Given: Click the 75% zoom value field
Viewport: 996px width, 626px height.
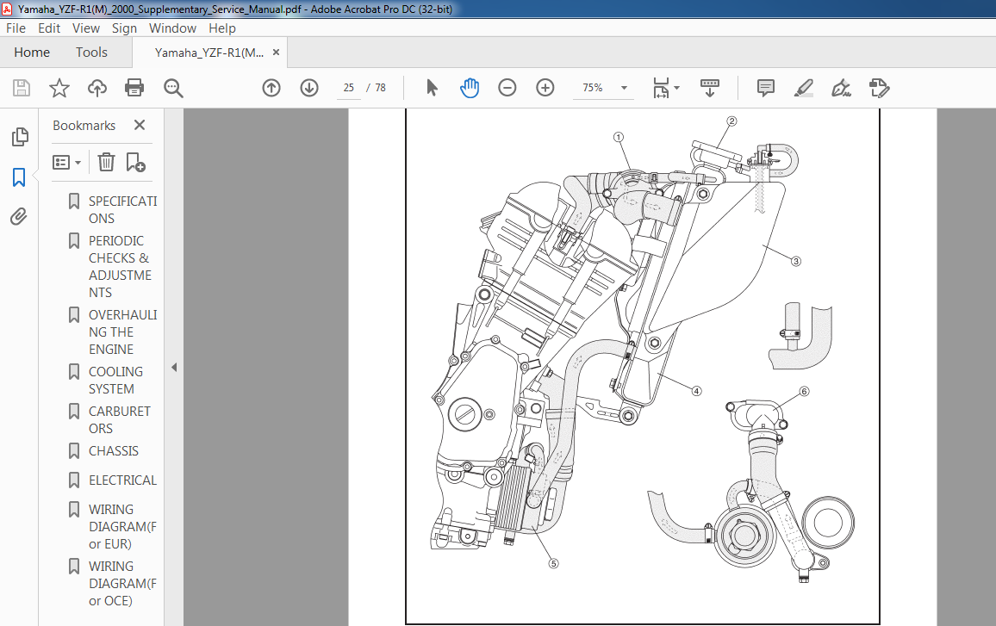Looking at the screenshot, I should [593, 88].
